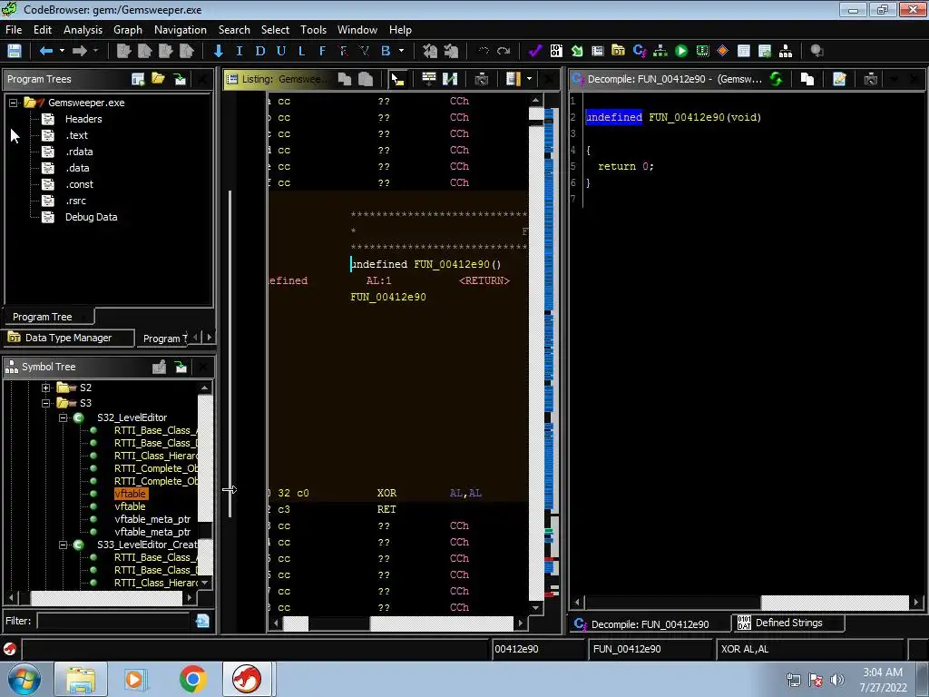
Task: Open the Analysis menu
Action: pyautogui.click(x=83, y=30)
